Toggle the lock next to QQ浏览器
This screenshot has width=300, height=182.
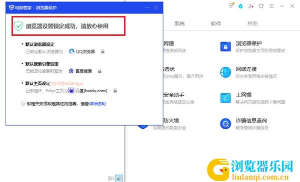(102, 51)
